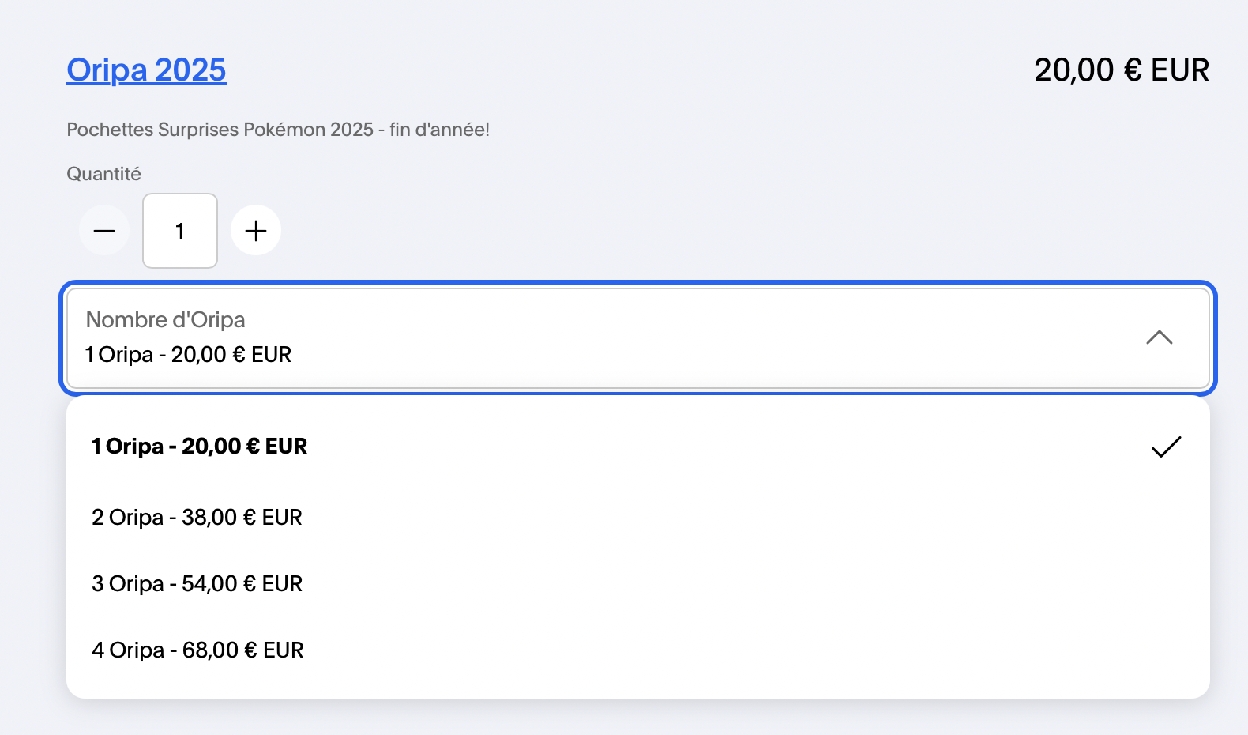Click the selected value '1 Oripa - 20,00 € EUR' in combo box

[188, 355]
